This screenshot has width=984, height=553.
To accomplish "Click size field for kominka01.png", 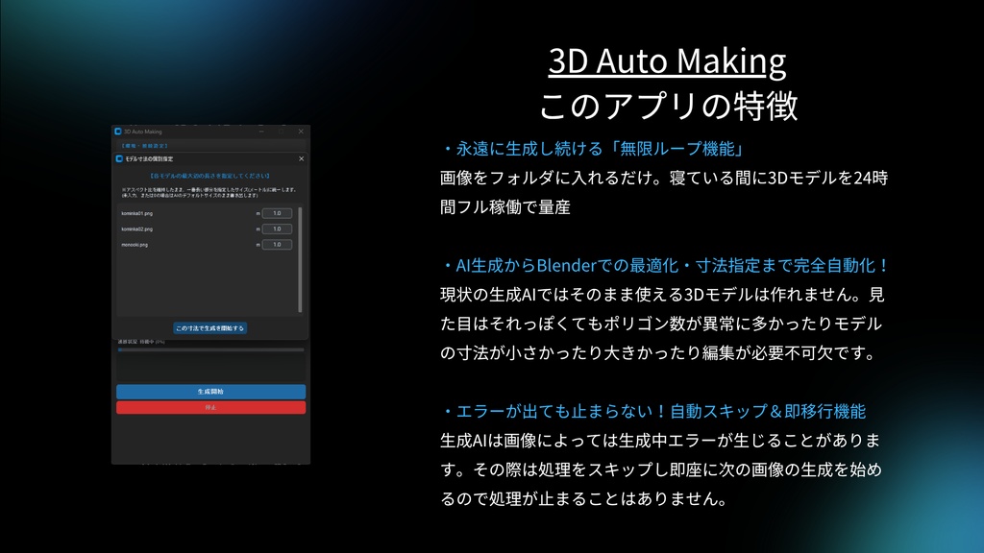I will (277, 213).
